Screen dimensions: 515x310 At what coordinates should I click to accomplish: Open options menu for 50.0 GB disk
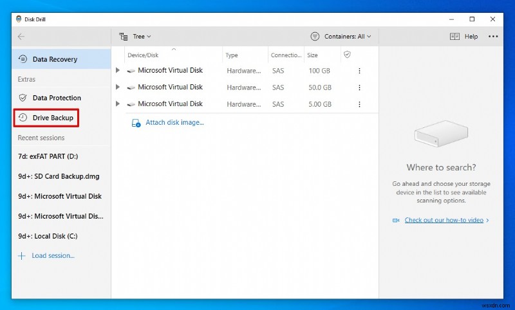coord(359,87)
